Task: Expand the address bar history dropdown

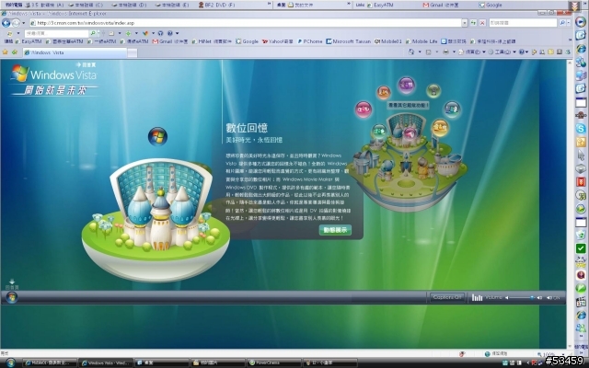Action: click(464, 23)
